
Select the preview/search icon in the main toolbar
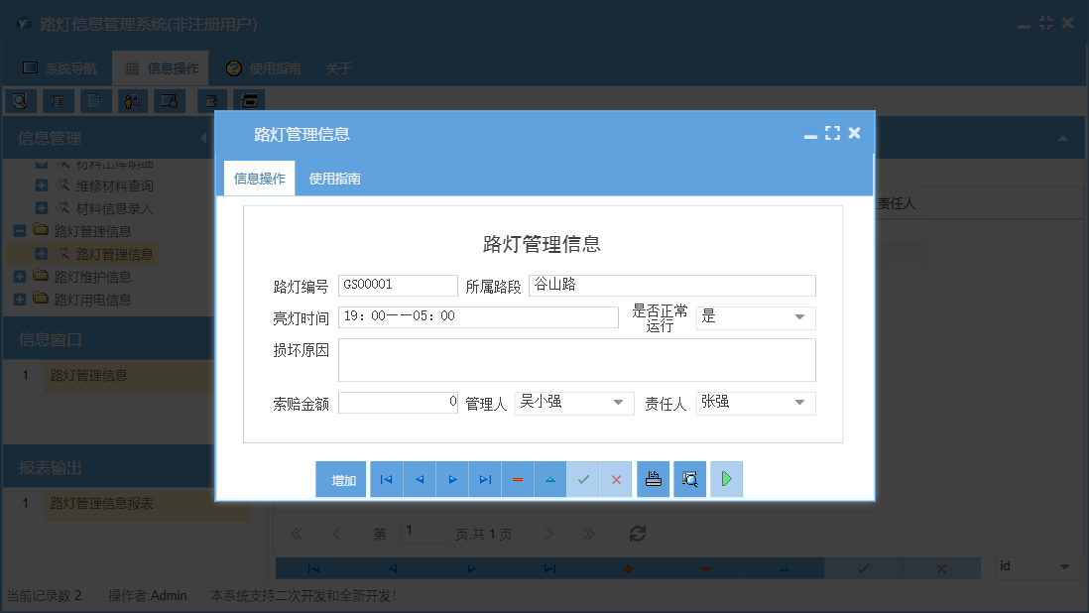[20, 100]
